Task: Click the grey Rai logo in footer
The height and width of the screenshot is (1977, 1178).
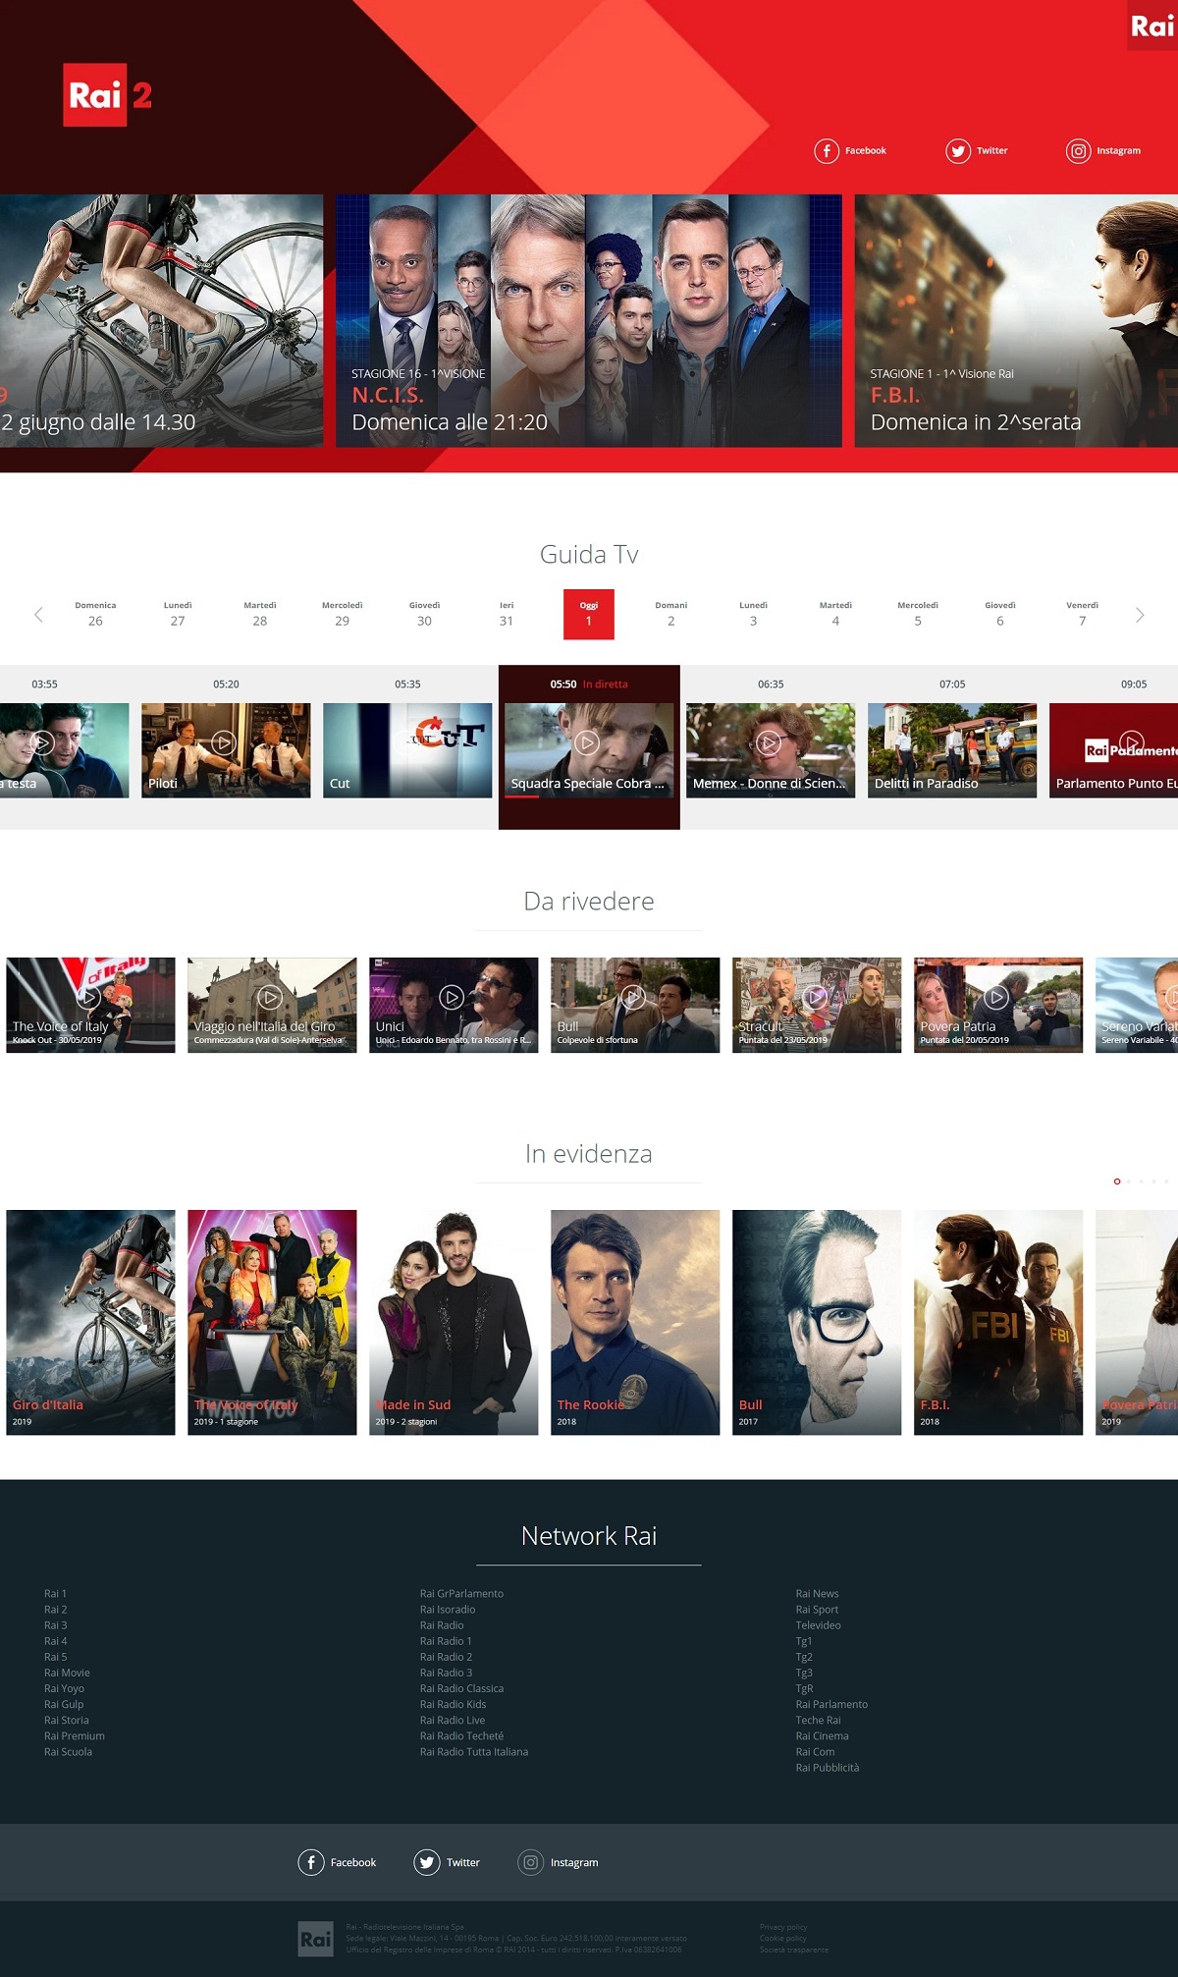Action: pos(315,1939)
